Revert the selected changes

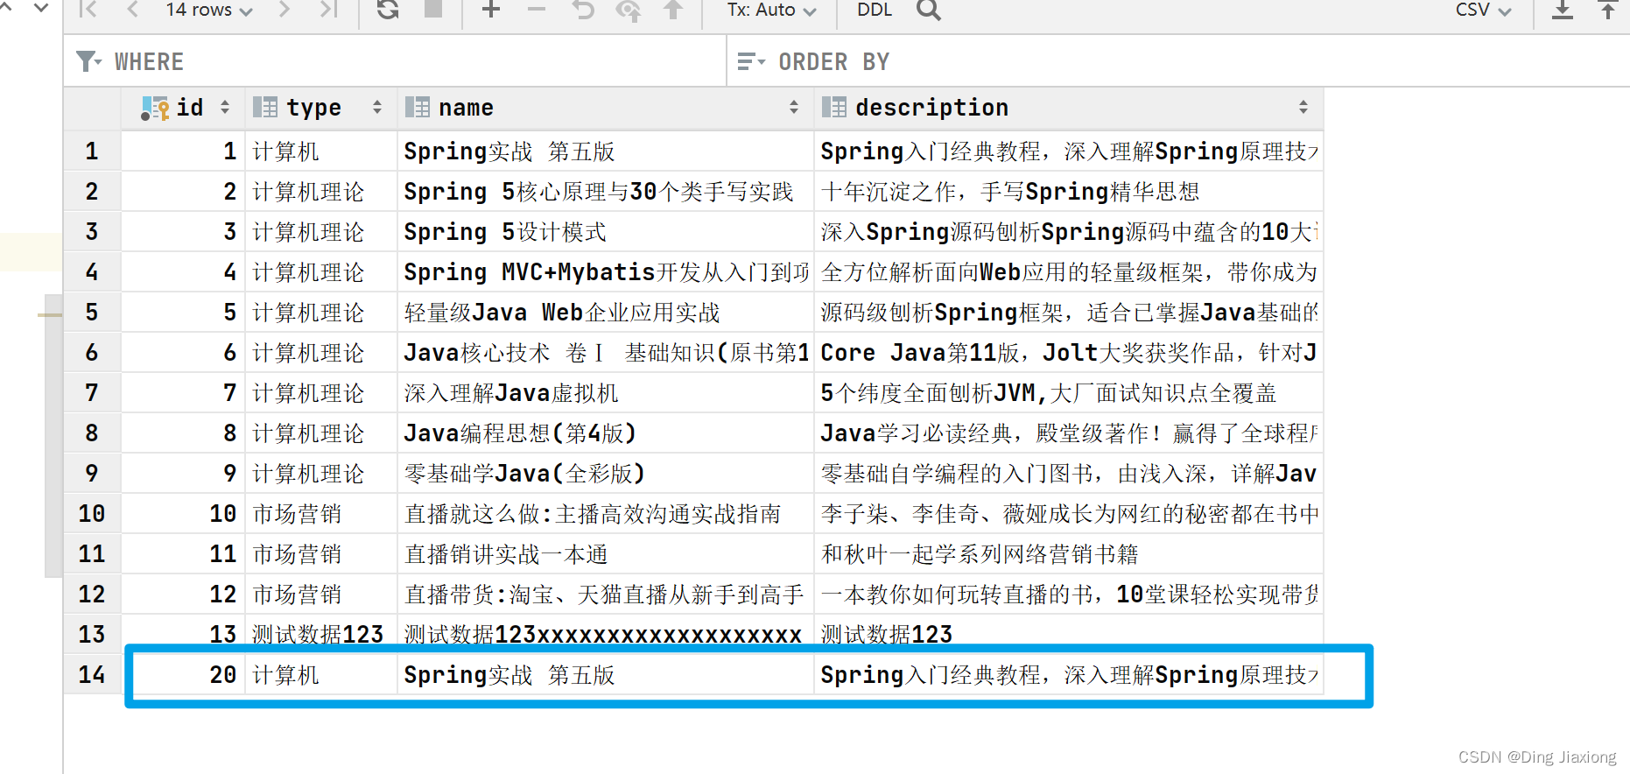tap(583, 10)
